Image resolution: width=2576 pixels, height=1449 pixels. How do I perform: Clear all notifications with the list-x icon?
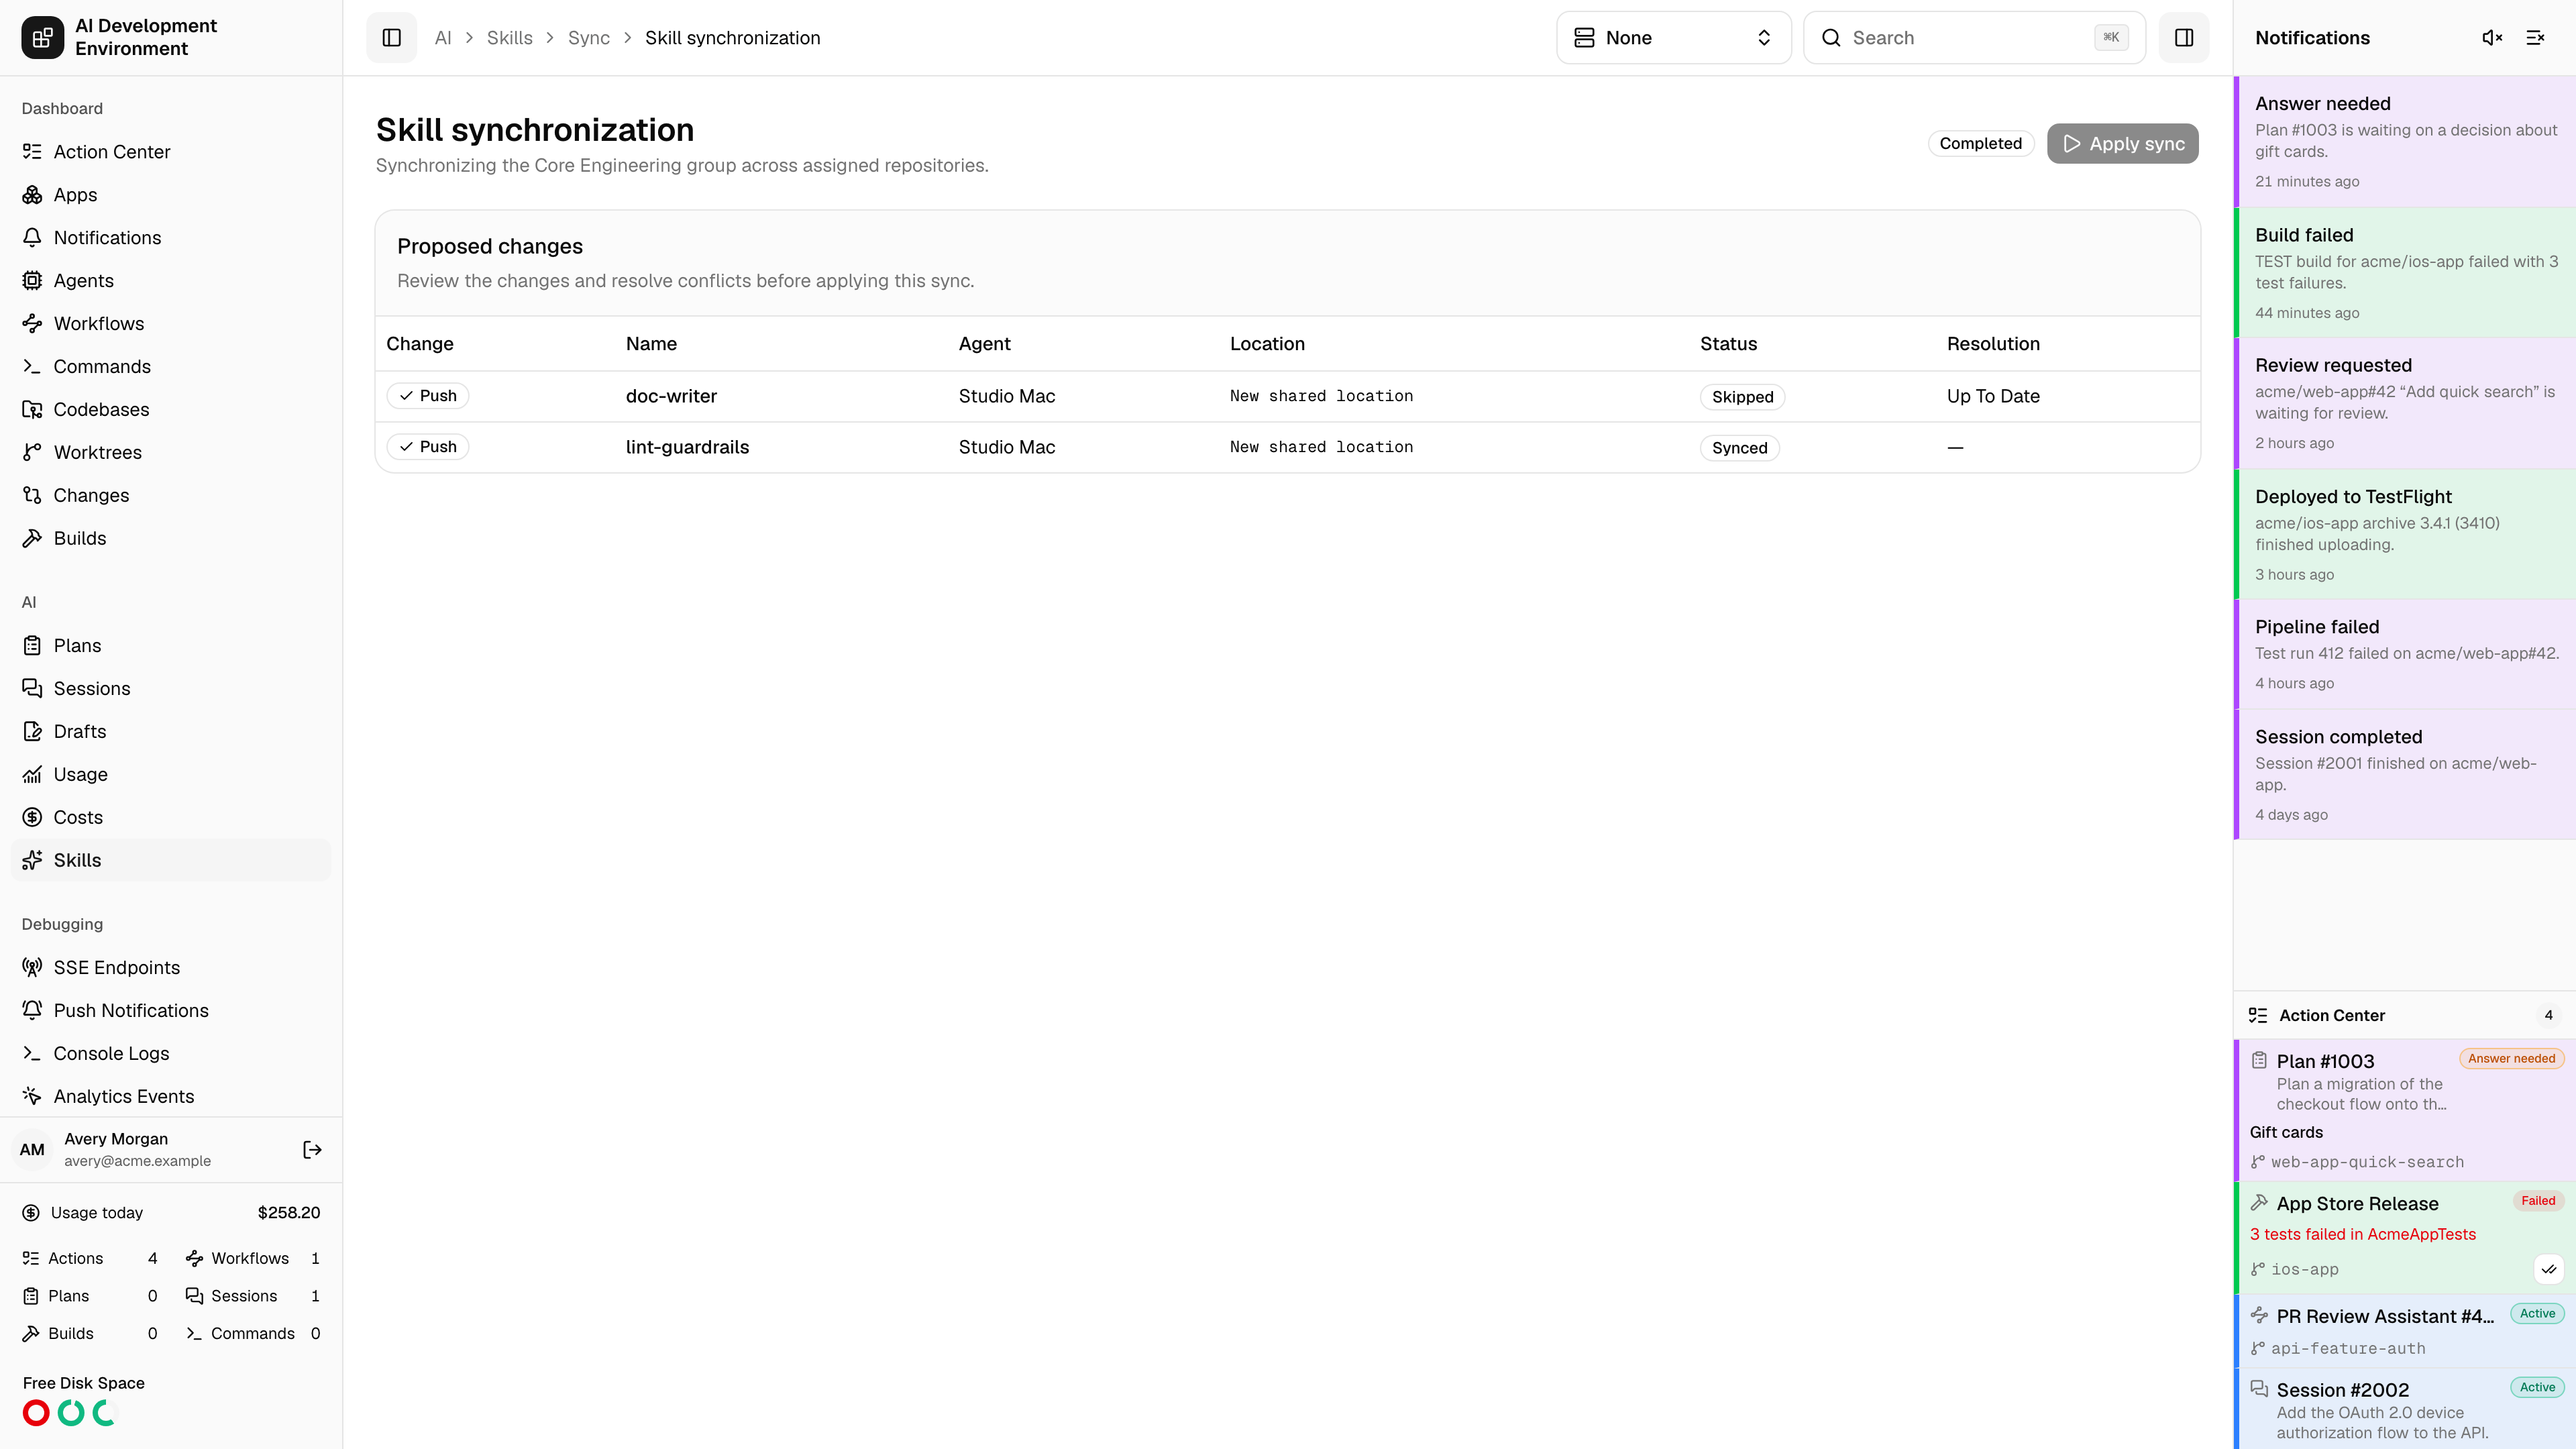click(x=2535, y=38)
